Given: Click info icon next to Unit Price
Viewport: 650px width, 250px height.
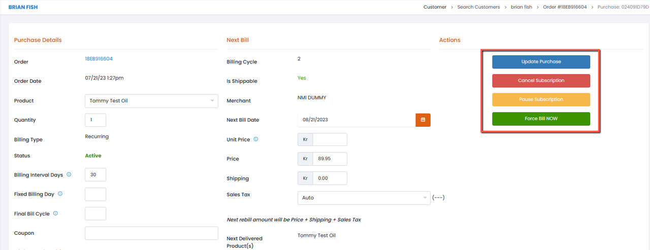Looking at the screenshot, I should 256,139.
